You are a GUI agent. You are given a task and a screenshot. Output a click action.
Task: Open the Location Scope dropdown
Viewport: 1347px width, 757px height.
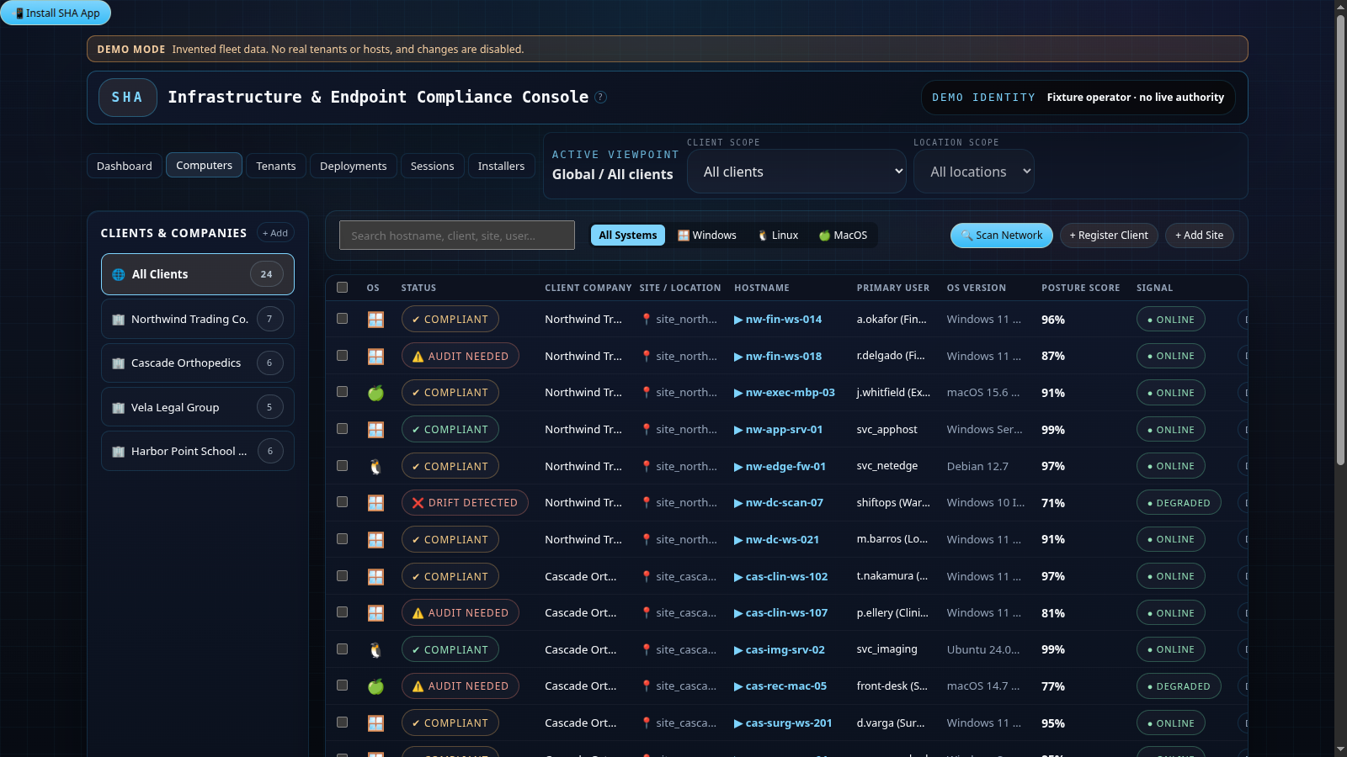974,172
